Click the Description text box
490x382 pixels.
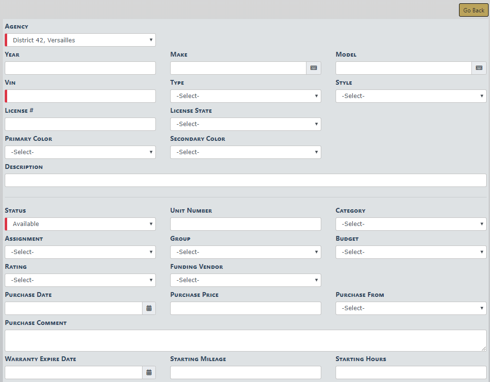coord(245,180)
